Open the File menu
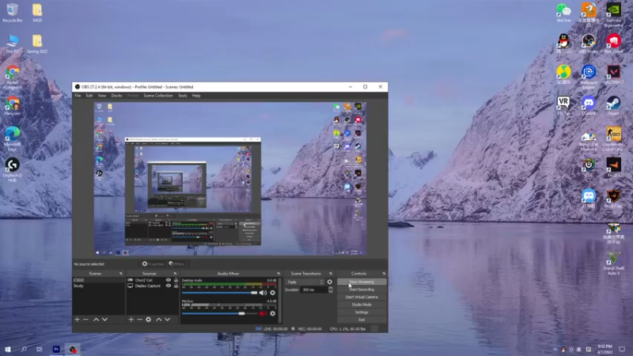Viewport: 633px width, 356px height. point(78,96)
